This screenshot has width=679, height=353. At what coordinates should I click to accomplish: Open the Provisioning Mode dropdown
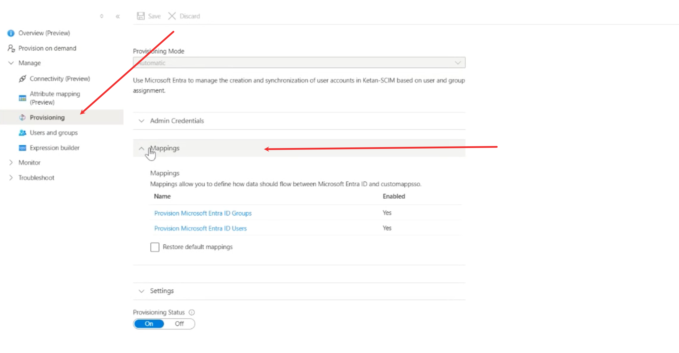tap(299, 63)
